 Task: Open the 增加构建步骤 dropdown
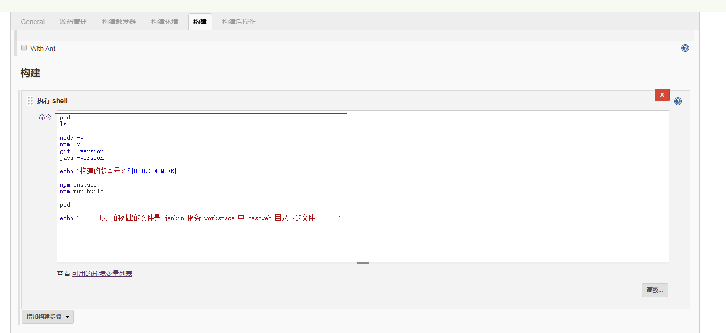pos(48,317)
